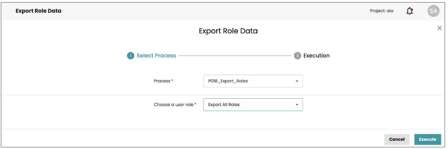Viewport: 448px width, 149px height.
Task: Close the Export Role Data dialog
Action: click(x=439, y=28)
